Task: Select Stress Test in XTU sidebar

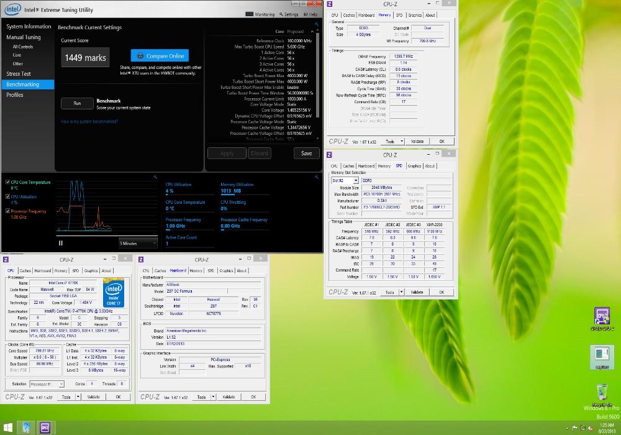Action: (19, 74)
